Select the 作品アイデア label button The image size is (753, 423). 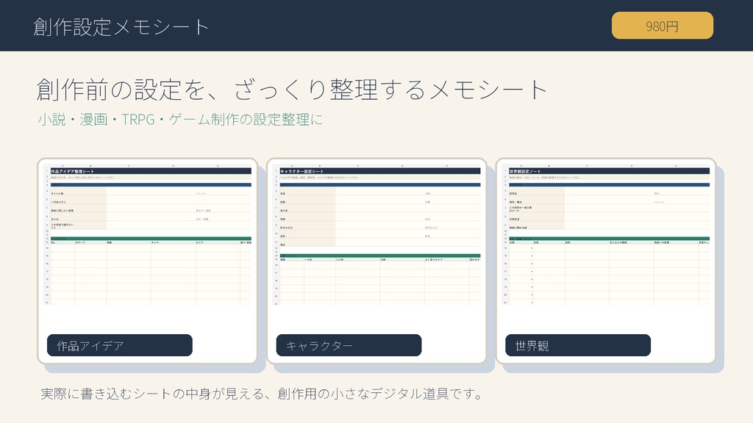pos(120,345)
